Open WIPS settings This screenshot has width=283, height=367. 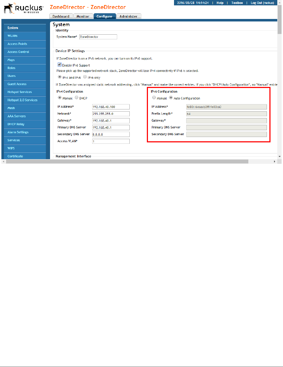pyautogui.click(x=25, y=148)
